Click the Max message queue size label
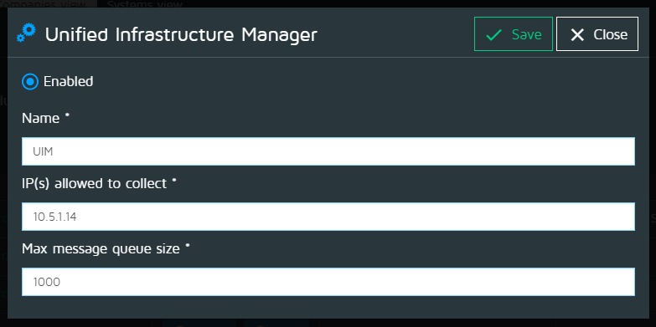This screenshot has width=656, height=327. pyautogui.click(x=101, y=249)
